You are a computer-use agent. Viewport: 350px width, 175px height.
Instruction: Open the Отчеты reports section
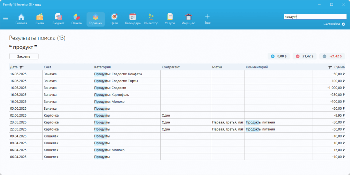coord(77,19)
